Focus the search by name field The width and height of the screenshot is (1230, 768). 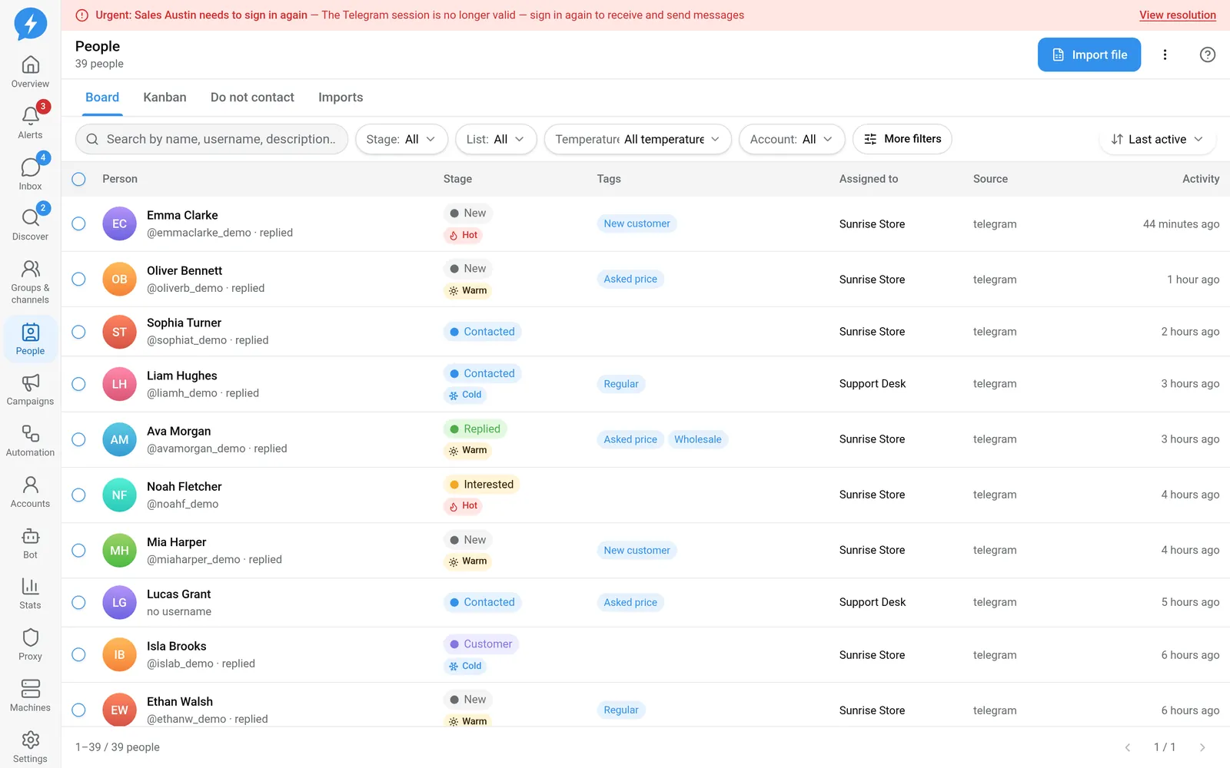(211, 139)
